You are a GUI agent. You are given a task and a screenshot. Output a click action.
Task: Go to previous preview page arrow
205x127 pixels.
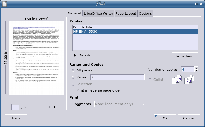pyautogui.click(x=49, y=107)
